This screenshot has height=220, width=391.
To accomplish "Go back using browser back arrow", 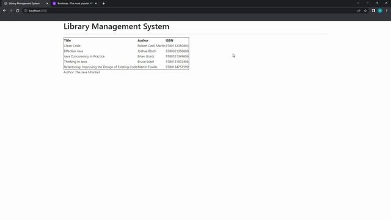I will tap(4, 11).
